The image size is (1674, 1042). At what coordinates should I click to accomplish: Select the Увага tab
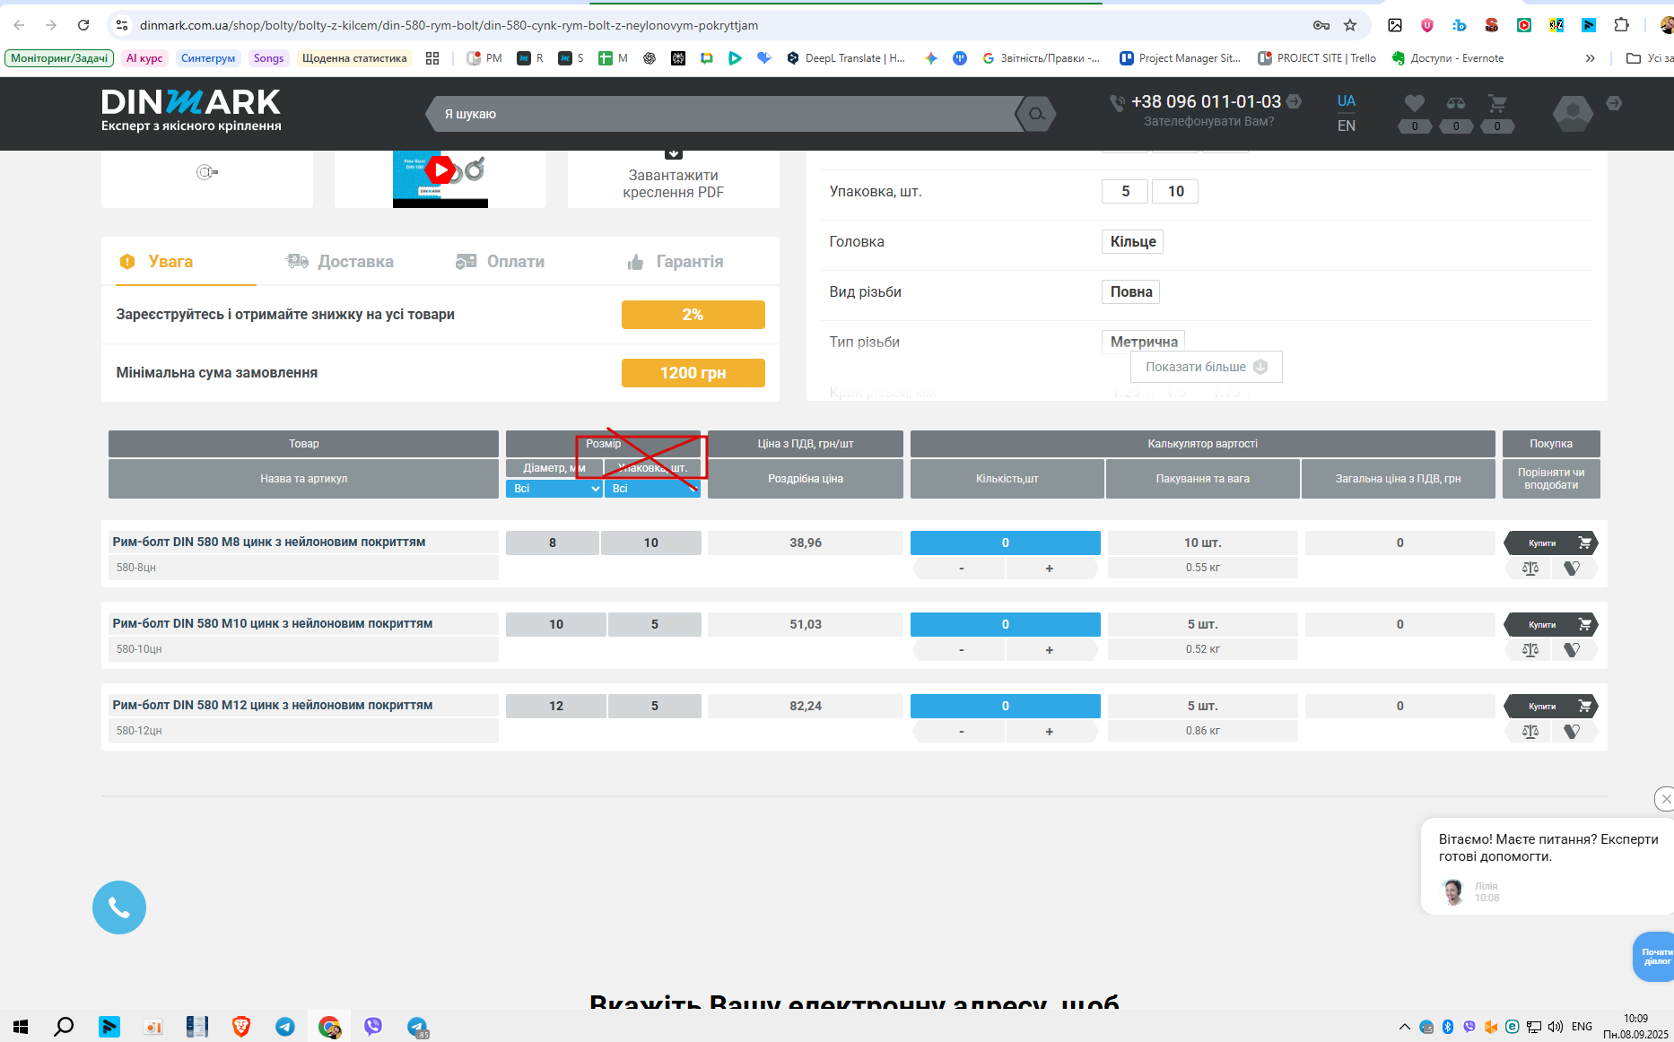pos(156,262)
